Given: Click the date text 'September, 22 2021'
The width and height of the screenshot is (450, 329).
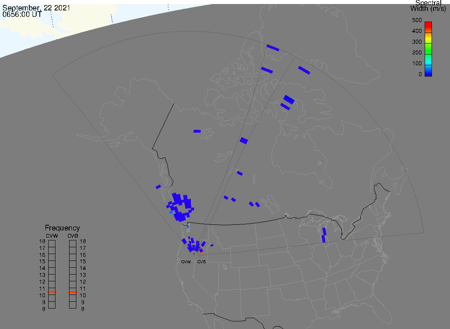Looking at the screenshot, I should (x=36, y=8).
